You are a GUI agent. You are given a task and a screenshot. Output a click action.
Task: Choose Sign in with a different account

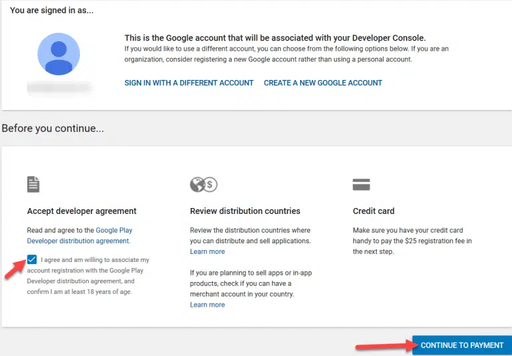189,83
